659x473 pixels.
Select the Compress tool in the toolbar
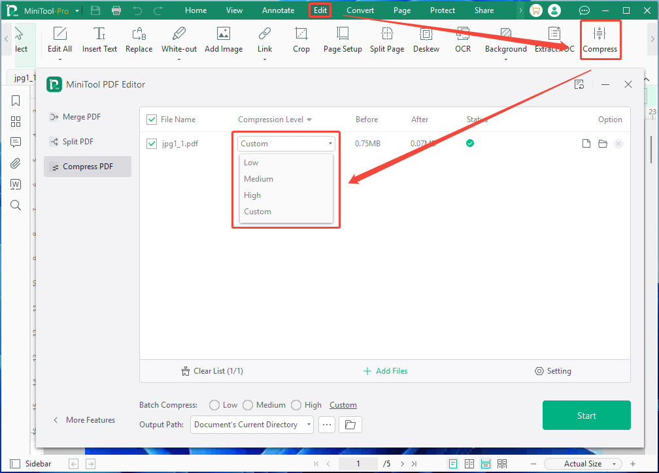click(x=600, y=39)
